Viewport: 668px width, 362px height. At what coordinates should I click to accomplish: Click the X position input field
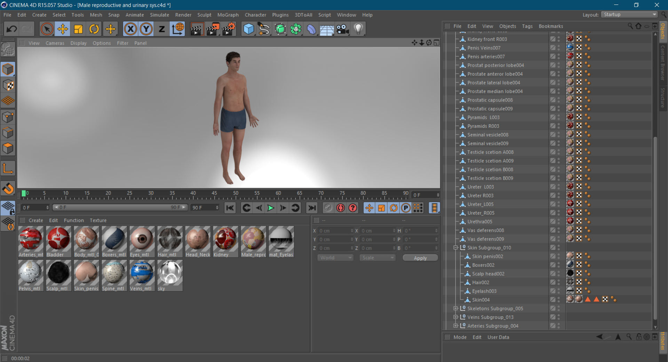[336, 231]
